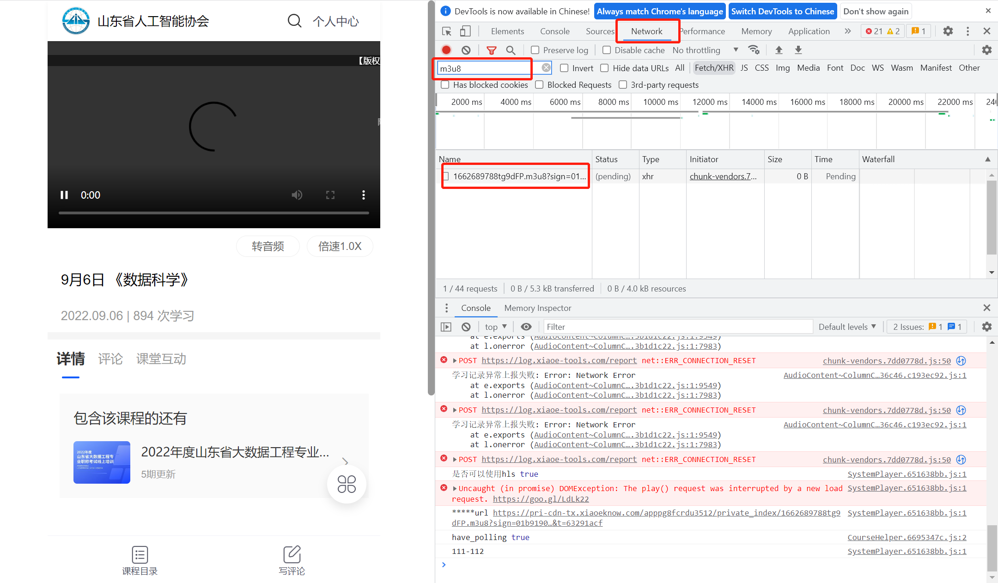Tick the Invert filter checkbox

(564, 68)
